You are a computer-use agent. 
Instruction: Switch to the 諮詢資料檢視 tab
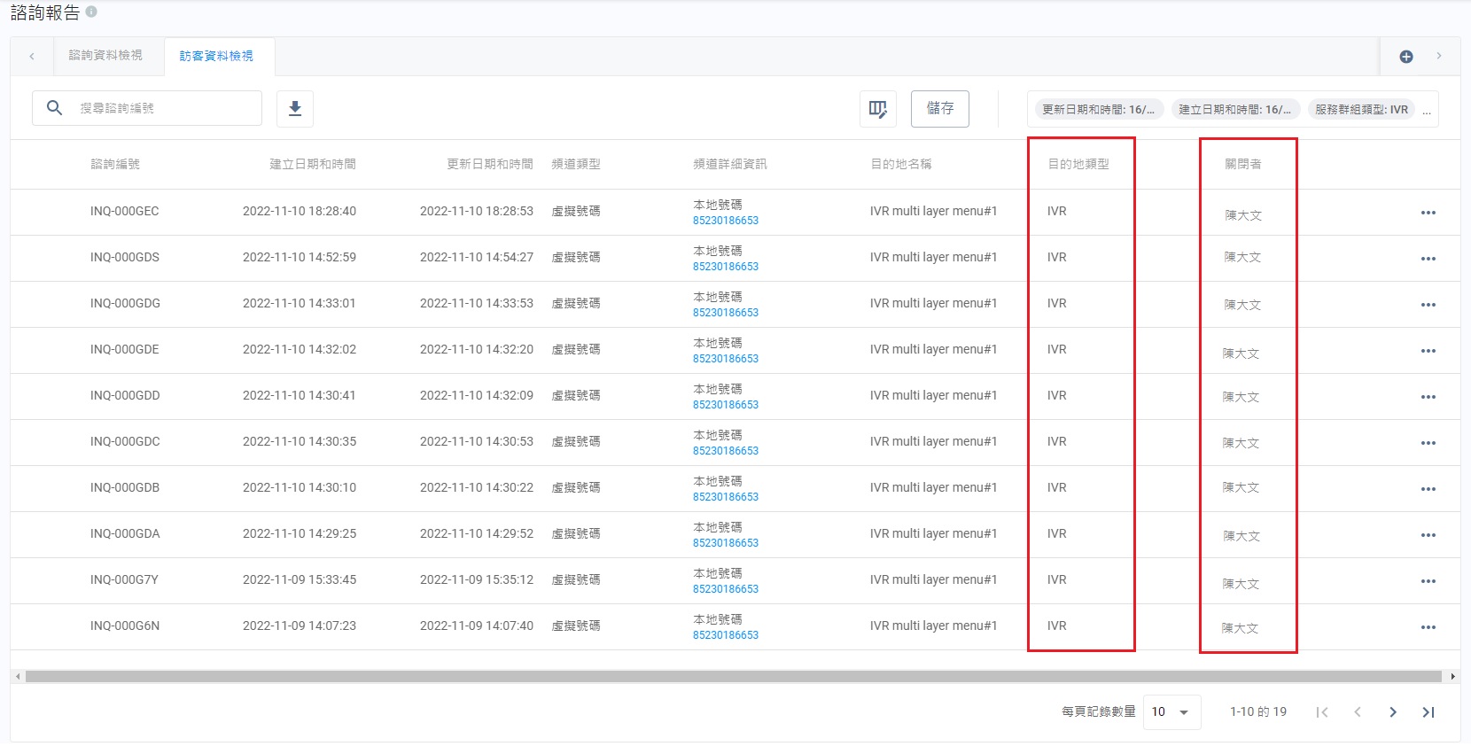[x=105, y=56]
